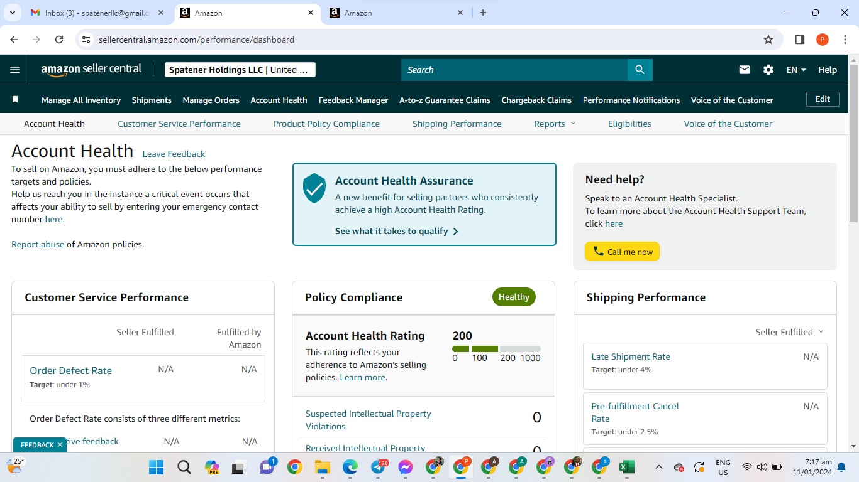Open the Late Shipment Rate link
This screenshot has height=482, width=859.
coord(631,356)
